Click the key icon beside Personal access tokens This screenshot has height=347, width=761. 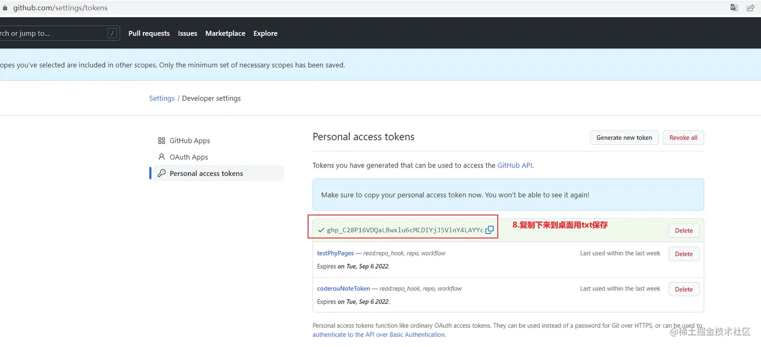tap(162, 173)
